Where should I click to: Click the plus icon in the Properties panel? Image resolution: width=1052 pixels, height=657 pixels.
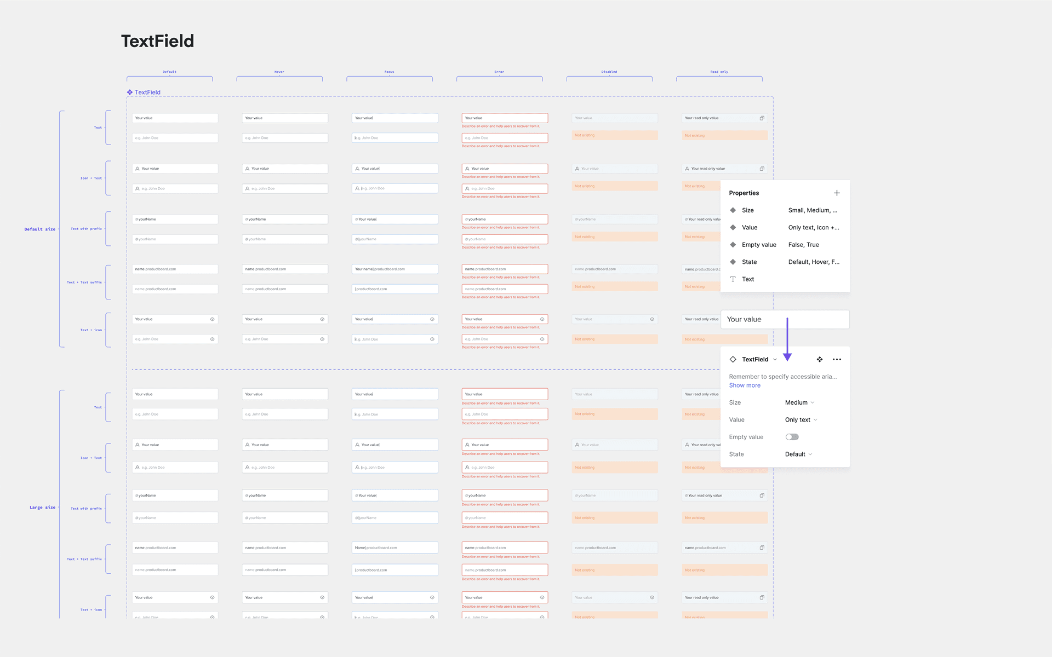837,193
